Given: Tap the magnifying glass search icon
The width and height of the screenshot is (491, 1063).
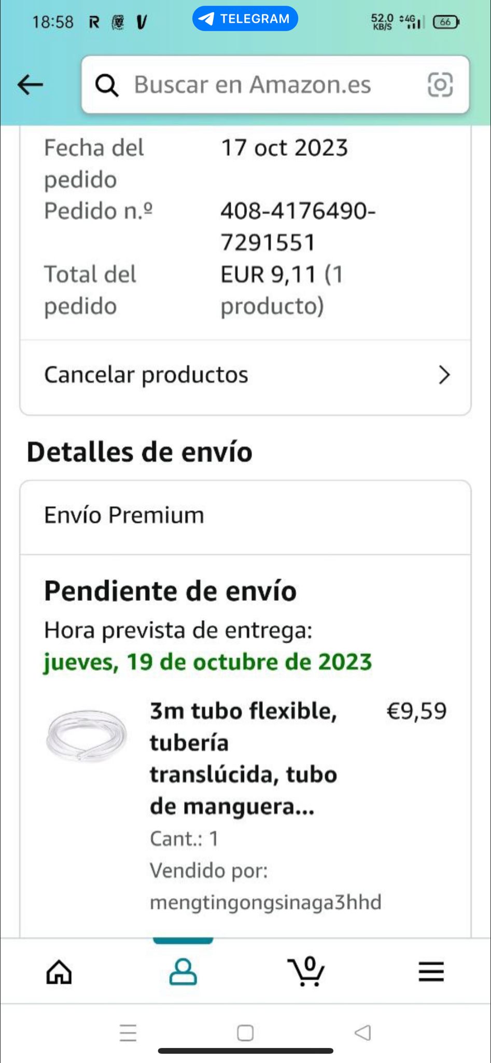Looking at the screenshot, I should click(x=107, y=85).
